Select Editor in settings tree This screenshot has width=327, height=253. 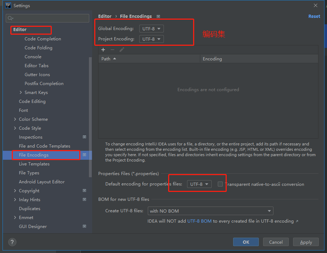tap(20, 29)
